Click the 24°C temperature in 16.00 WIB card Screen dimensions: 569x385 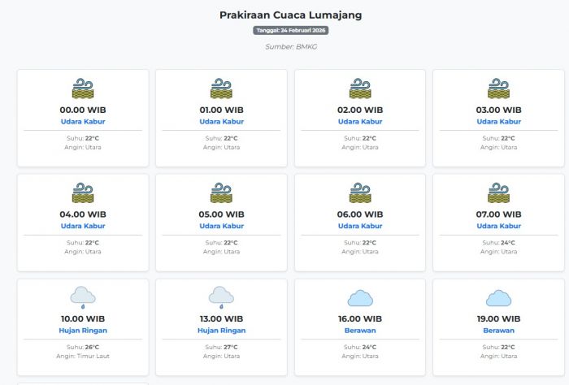(x=369, y=347)
